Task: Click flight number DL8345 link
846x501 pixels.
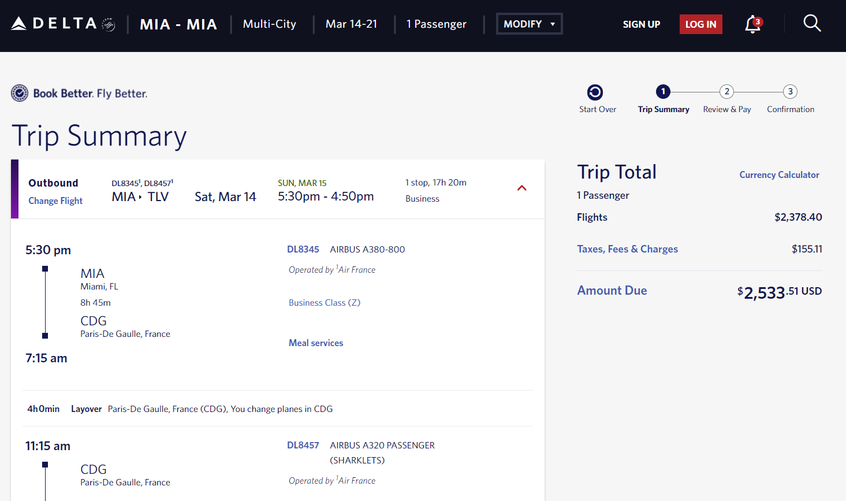Action: pos(303,250)
